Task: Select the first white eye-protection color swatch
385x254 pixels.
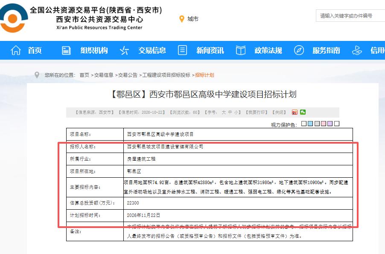Action: pos(304,124)
